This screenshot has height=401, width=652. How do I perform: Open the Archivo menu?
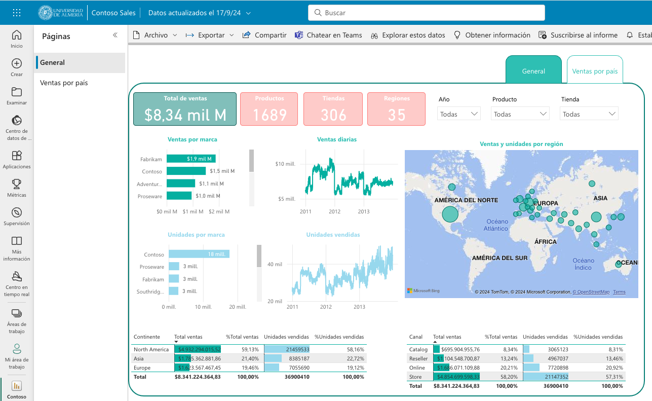[x=155, y=35]
